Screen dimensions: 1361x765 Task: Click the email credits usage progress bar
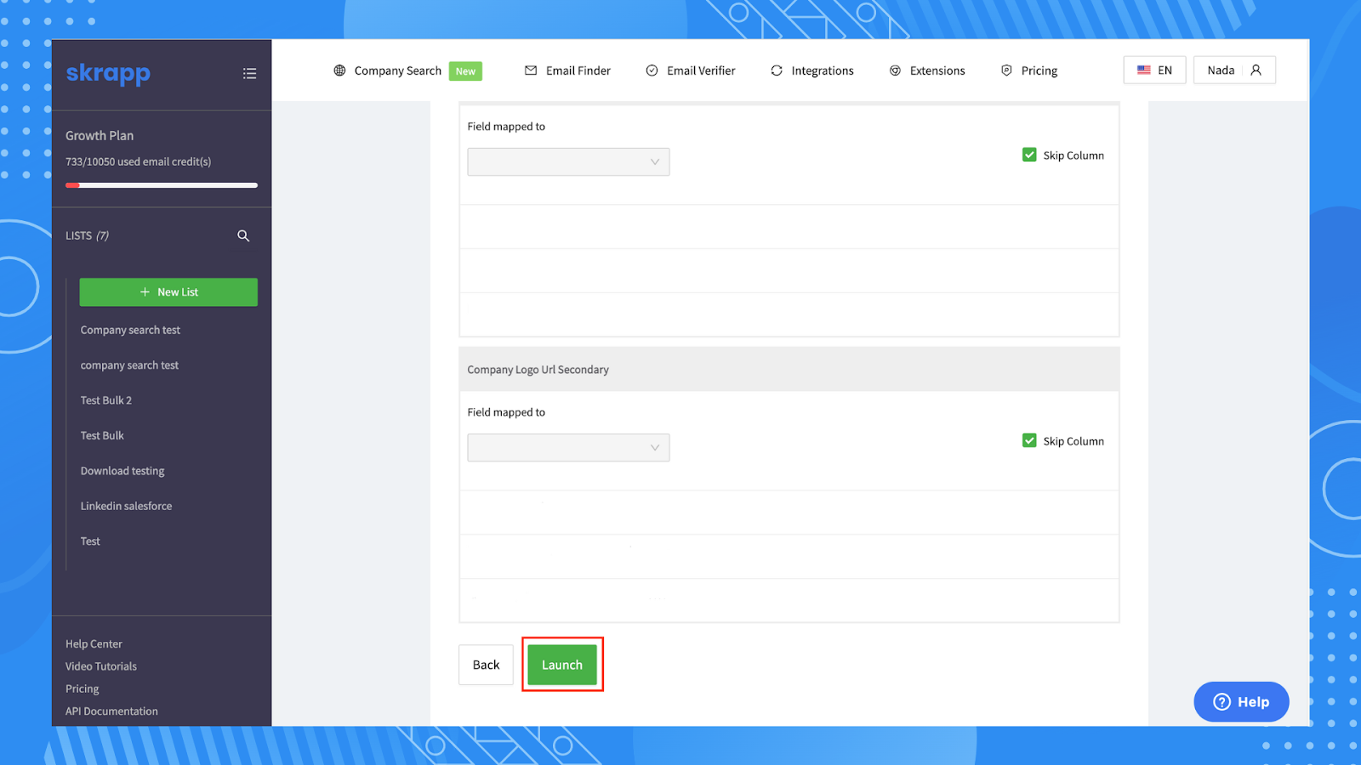pos(162,185)
